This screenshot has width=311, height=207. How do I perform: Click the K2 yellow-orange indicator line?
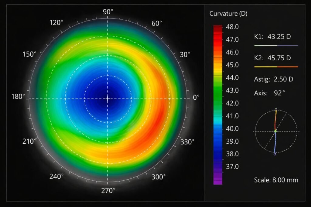[x=276, y=67]
